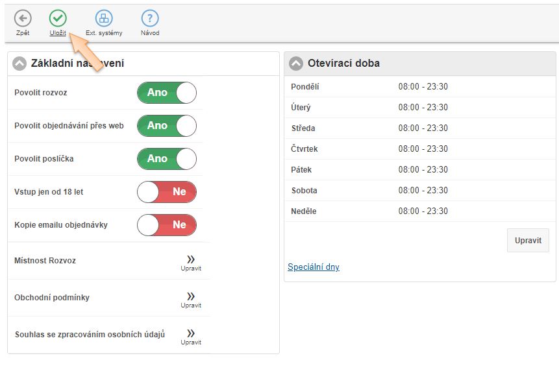Click double-arrow Upravit icon for Obchodní podmínky
This screenshot has height=371, width=559.
[191, 297]
